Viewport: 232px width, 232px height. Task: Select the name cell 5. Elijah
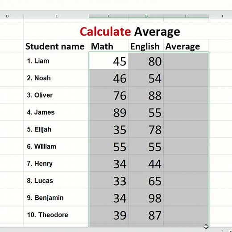pyautogui.click(x=56, y=129)
